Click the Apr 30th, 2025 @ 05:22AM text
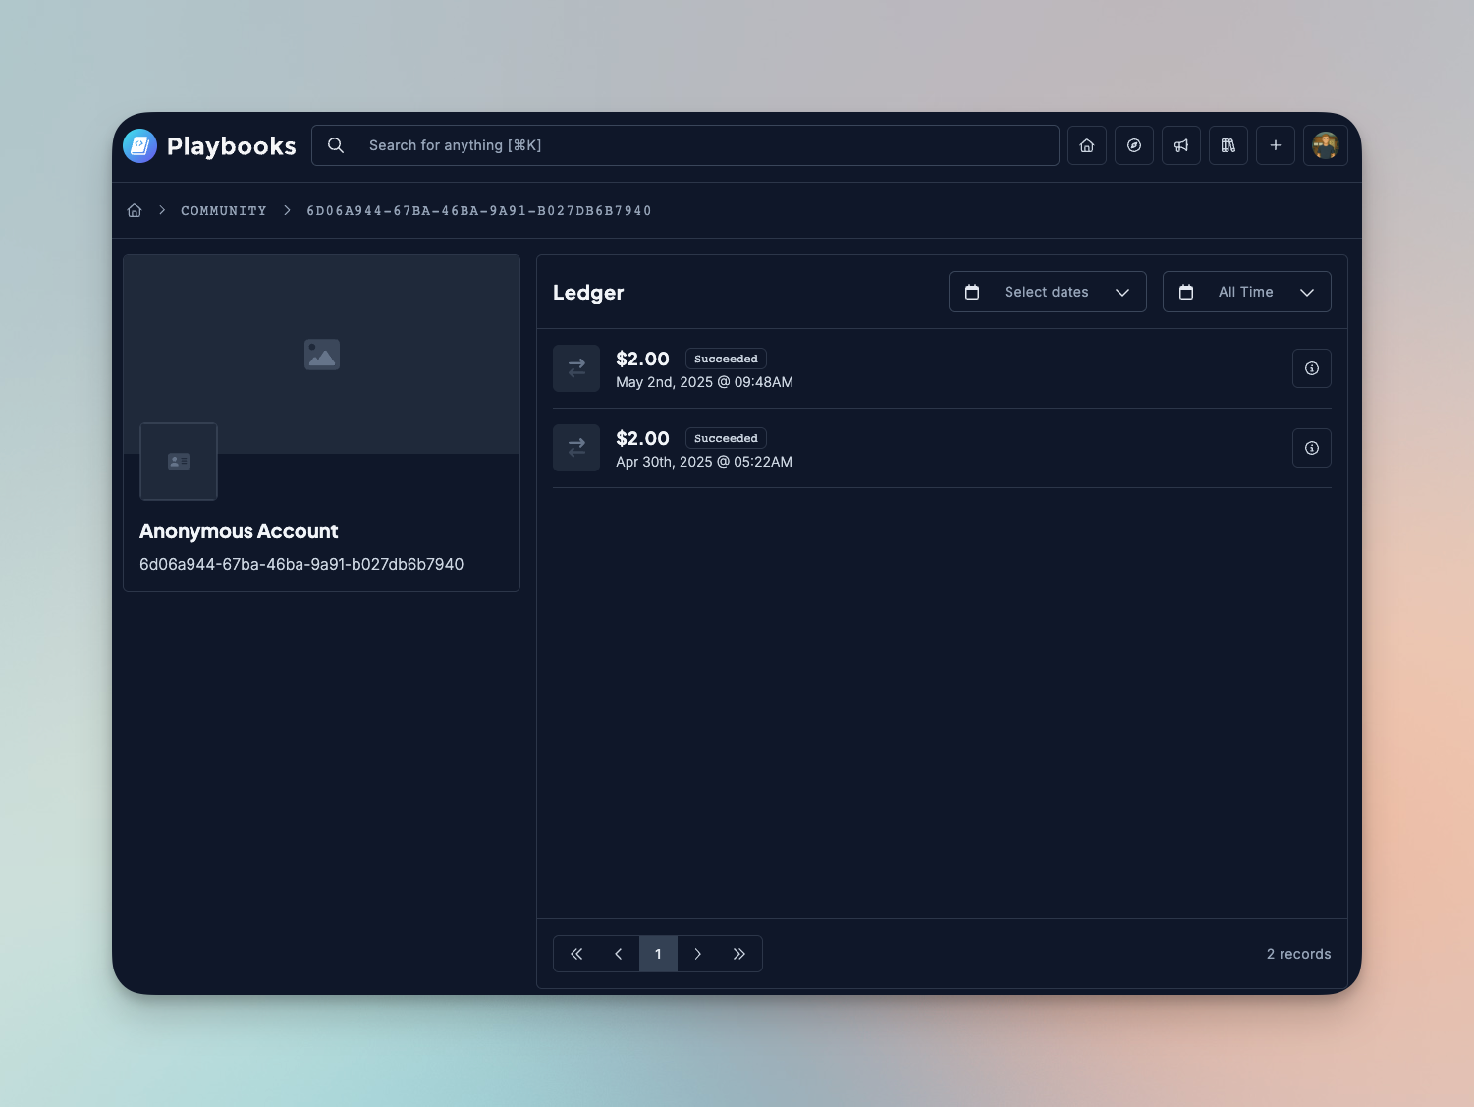The height and width of the screenshot is (1107, 1474). coord(704,462)
